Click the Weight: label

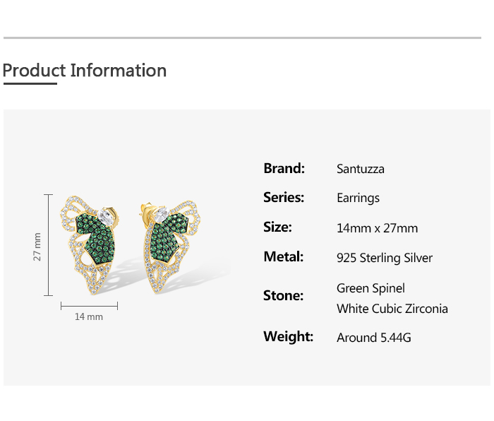pyautogui.click(x=288, y=337)
